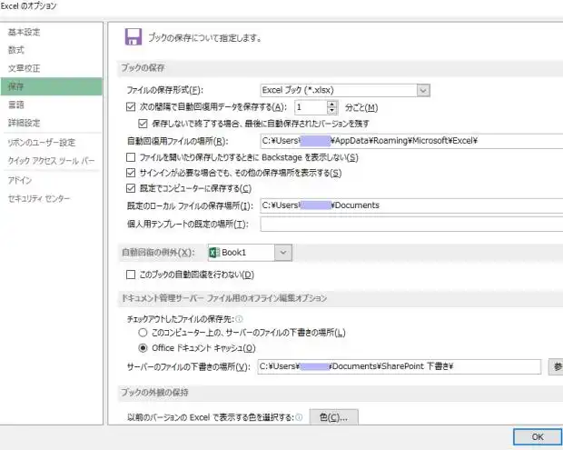
Task: Uncheck 既定でコンピューターに保存する checkbox
Action: pyautogui.click(x=131, y=188)
